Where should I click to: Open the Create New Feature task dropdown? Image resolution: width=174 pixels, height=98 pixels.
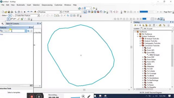(38, 16)
